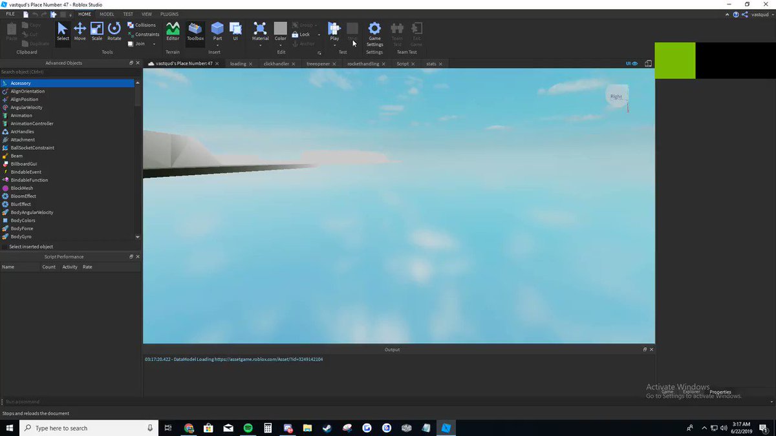Screen dimensions: 776x436
Task: Open Spotify from the taskbar
Action: tap(248, 428)
